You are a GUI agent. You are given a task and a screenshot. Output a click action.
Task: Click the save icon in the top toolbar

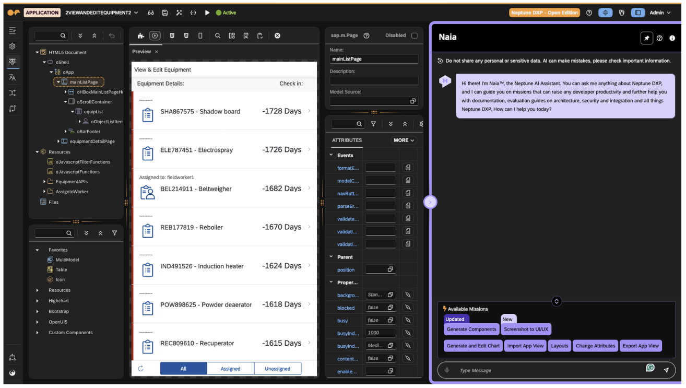(x=165, y=13)
